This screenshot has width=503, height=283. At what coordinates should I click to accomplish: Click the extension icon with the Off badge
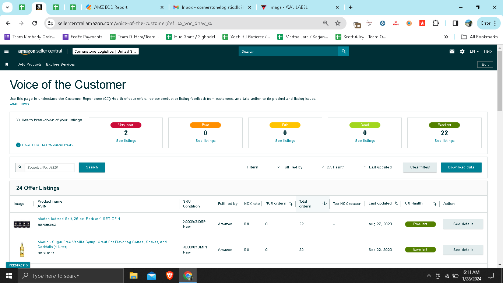[x=357, y=24]
